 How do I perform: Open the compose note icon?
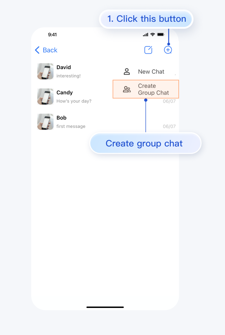148,50
